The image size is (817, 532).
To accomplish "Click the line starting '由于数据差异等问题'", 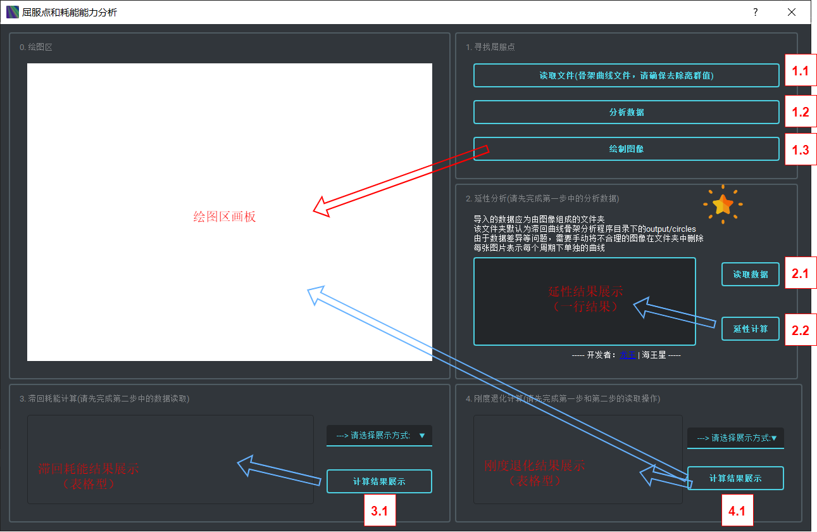I will pyautogui.click(x=589, y=238).
